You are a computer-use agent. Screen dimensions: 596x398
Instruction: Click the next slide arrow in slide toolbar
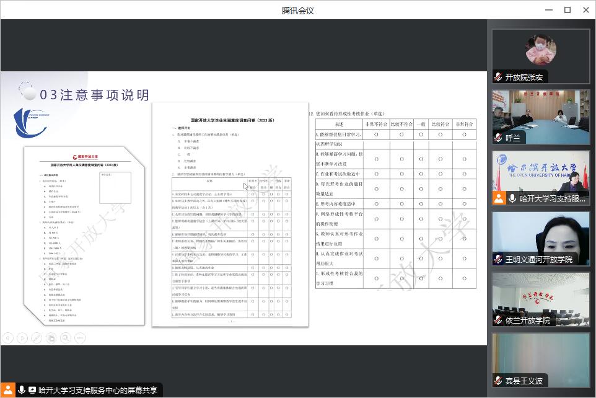22,338
